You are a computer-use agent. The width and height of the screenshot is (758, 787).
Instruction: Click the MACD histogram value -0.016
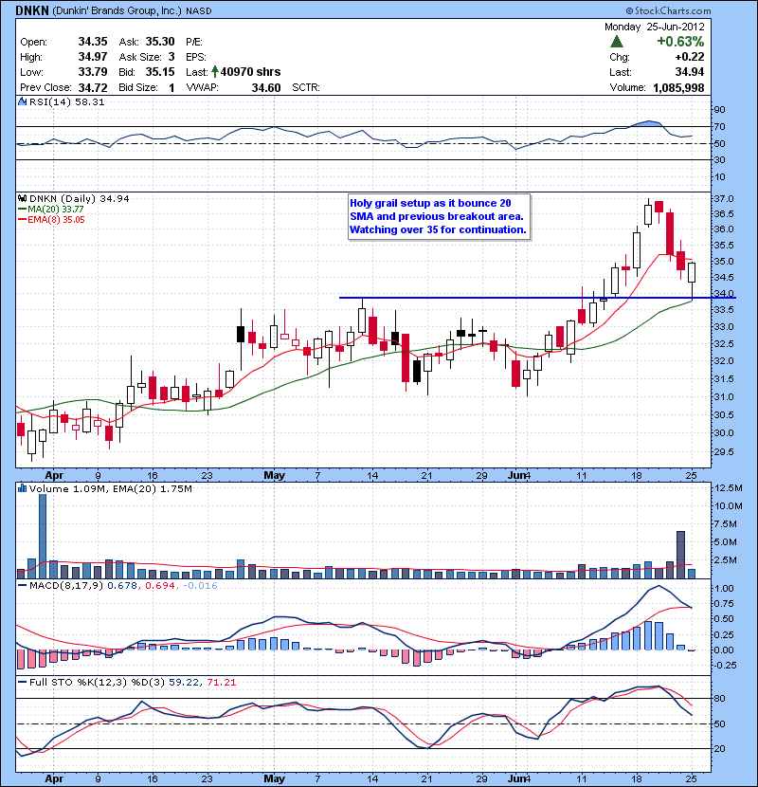pyautogui.click(x=200, y=586)
